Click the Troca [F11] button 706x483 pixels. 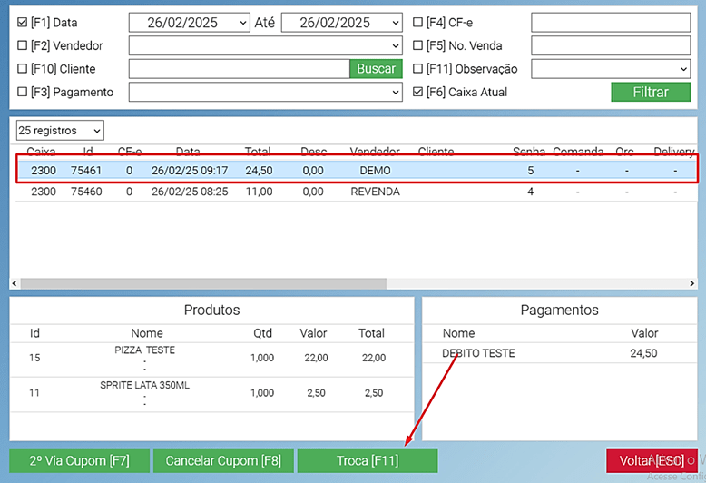[368, 460]
